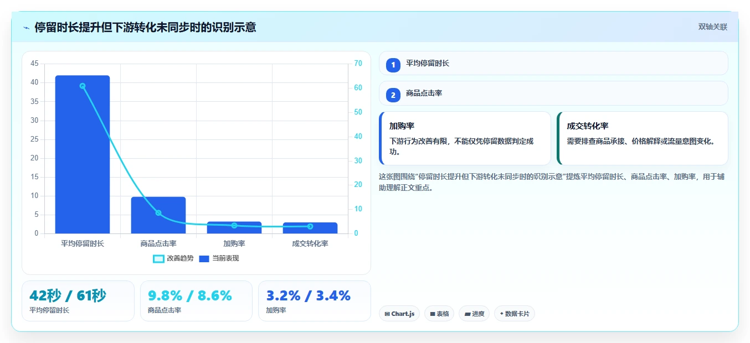Click the Chart.js tag
Screen dimensions: 750x343
399,314
